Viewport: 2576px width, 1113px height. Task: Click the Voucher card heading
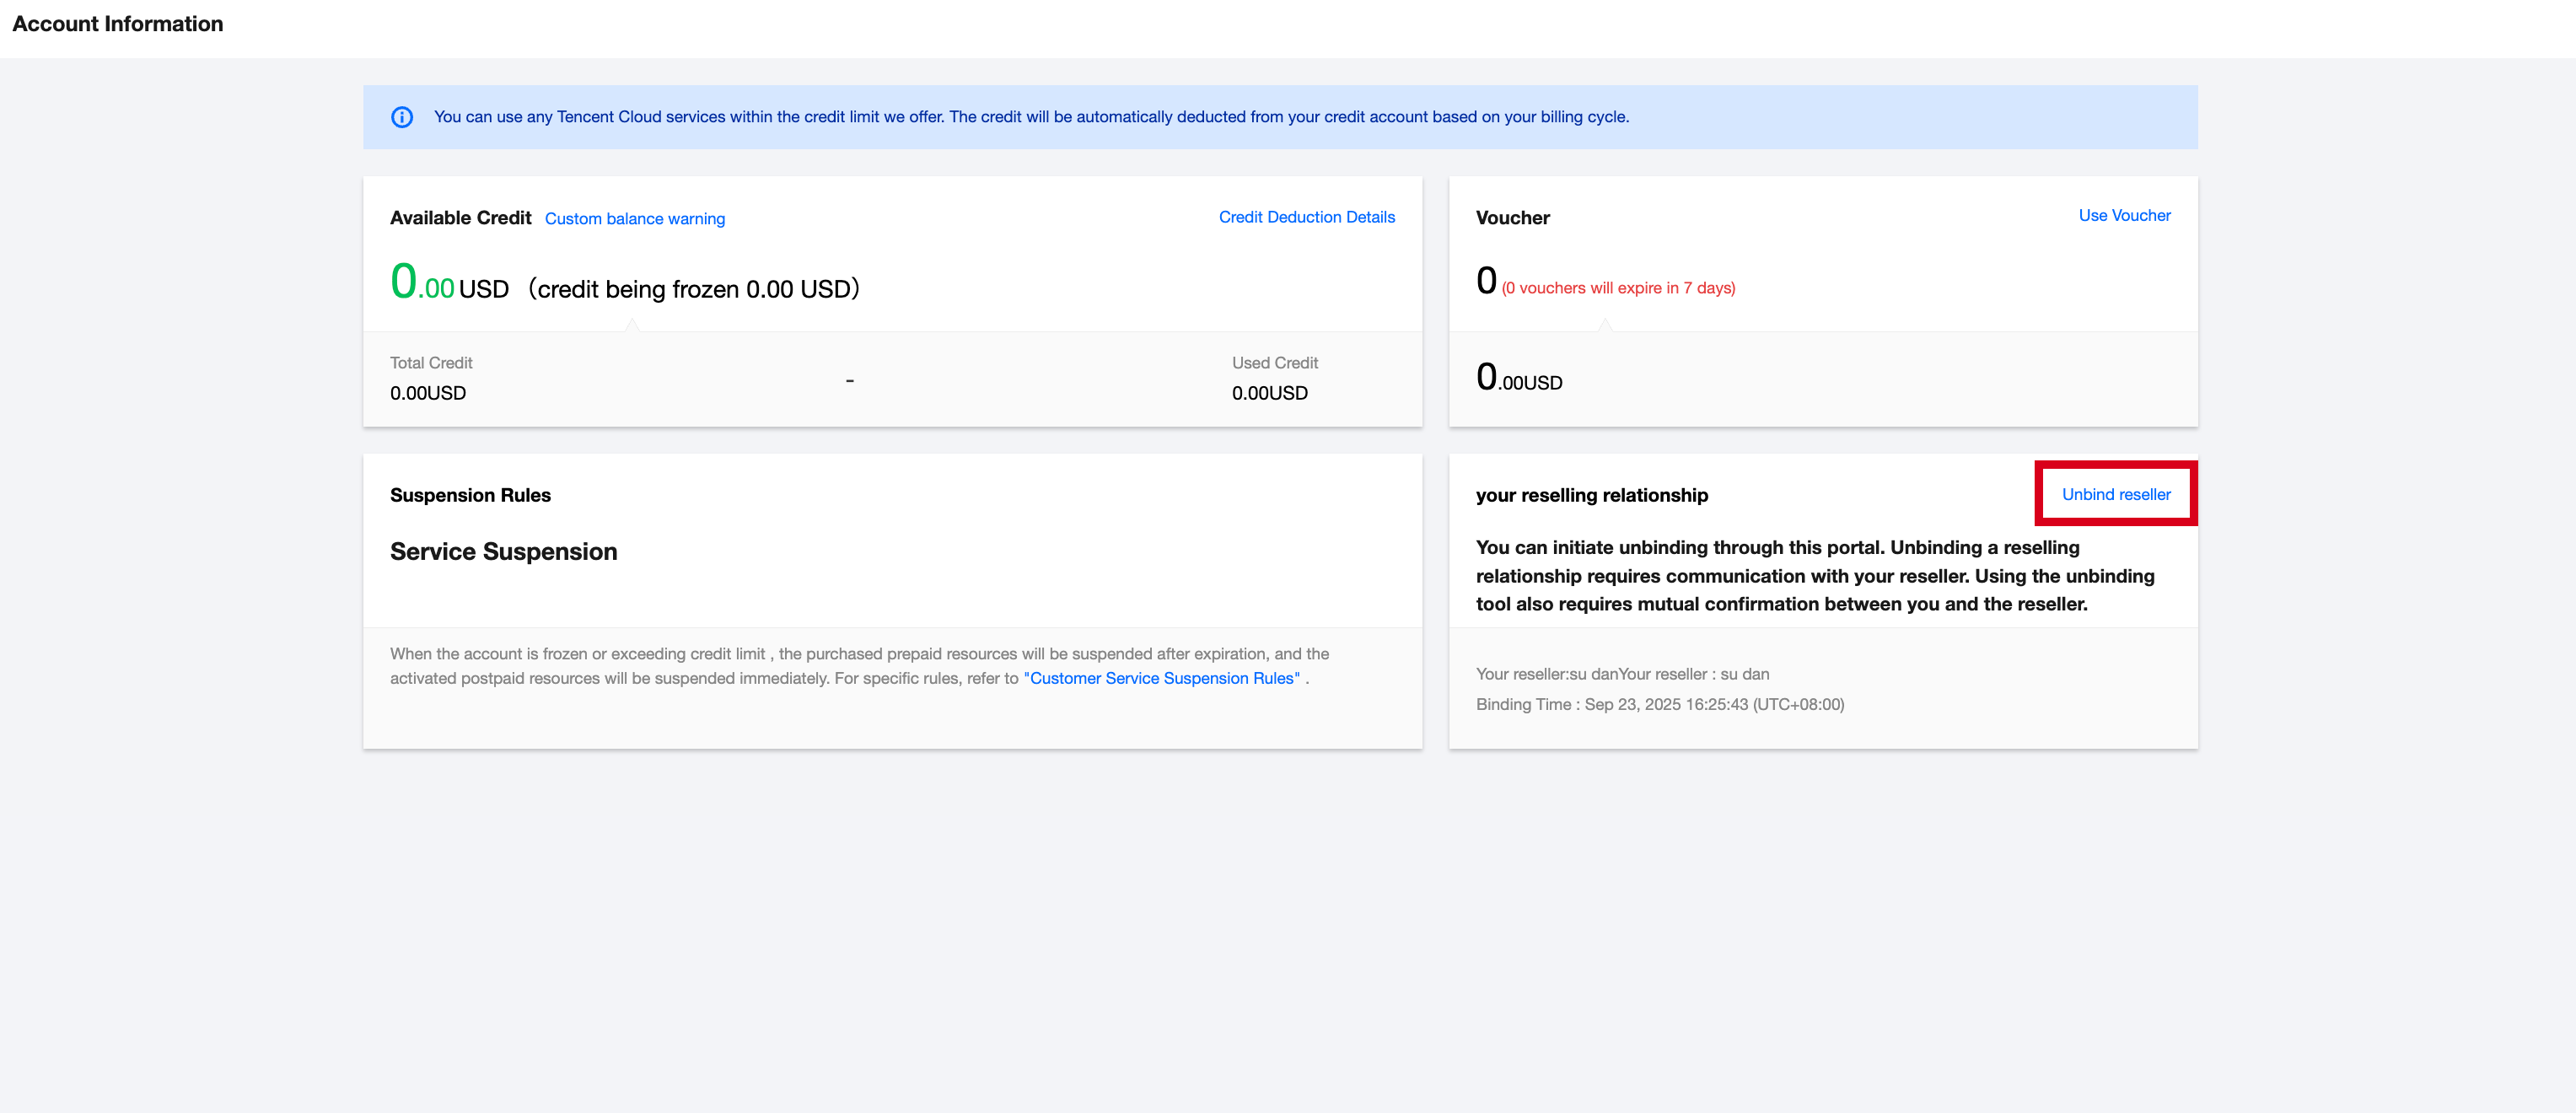pos(1512,218)
